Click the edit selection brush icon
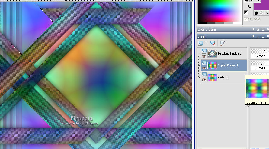Viewport: 269px width, 149px height. [x=222, y=43]
